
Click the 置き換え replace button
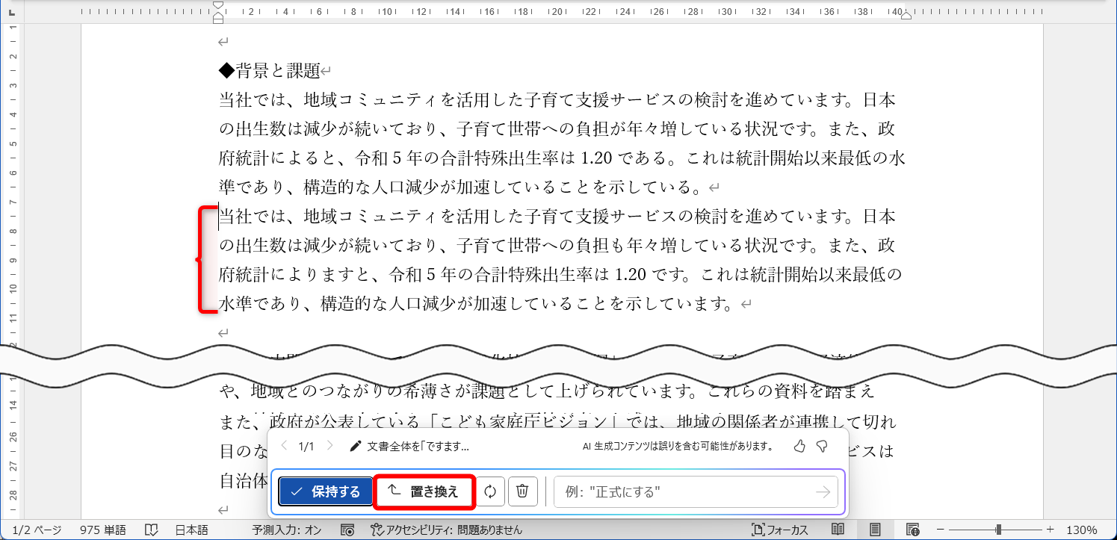pyautogui.click(x=424, y=491)
